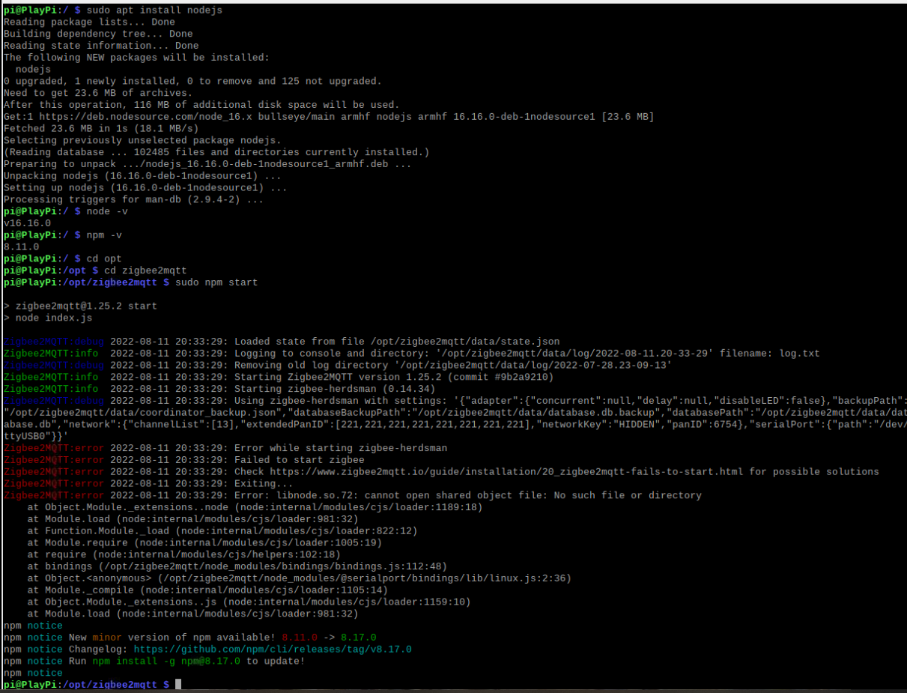Screen dimensions: 907x693
Task: Click 'Reading package lists... Done' line
Action: coord(89,22)
